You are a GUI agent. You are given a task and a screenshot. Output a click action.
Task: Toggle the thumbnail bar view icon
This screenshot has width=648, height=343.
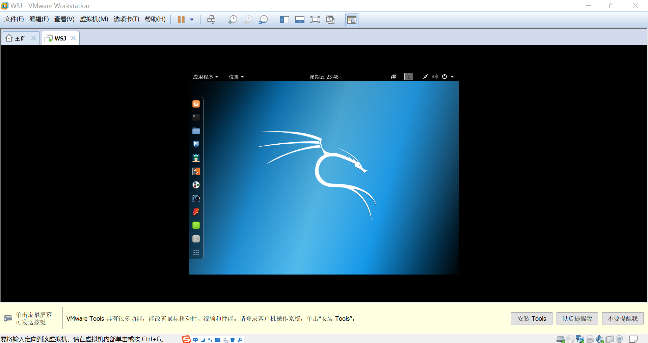[300, 20]
